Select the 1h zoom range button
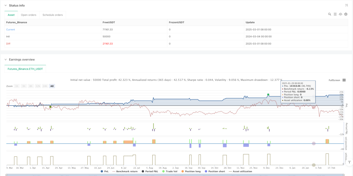 [x=17, y=86]
